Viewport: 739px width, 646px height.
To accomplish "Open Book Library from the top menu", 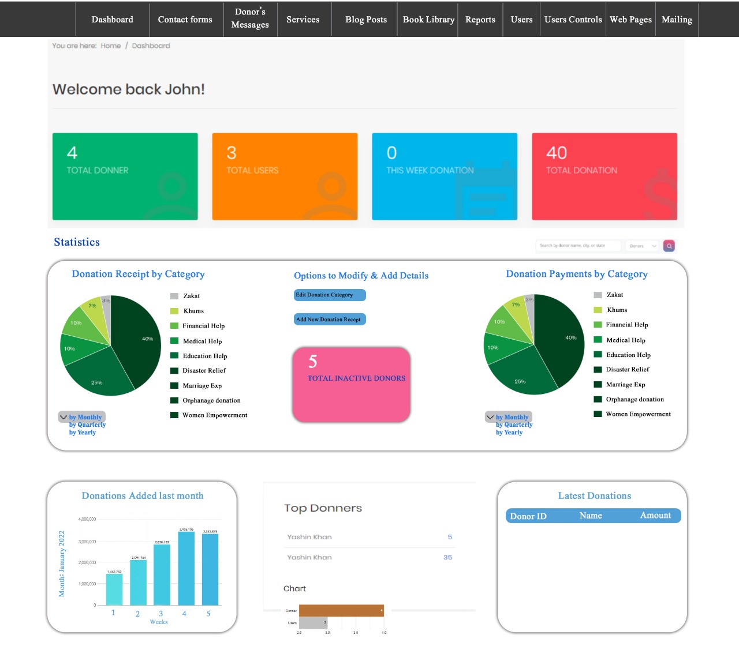I will 428,20.
